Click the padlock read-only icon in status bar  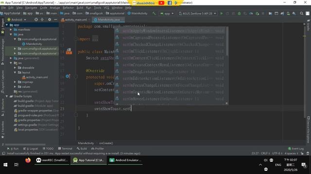pyautogui.click(x=302, y=153)
